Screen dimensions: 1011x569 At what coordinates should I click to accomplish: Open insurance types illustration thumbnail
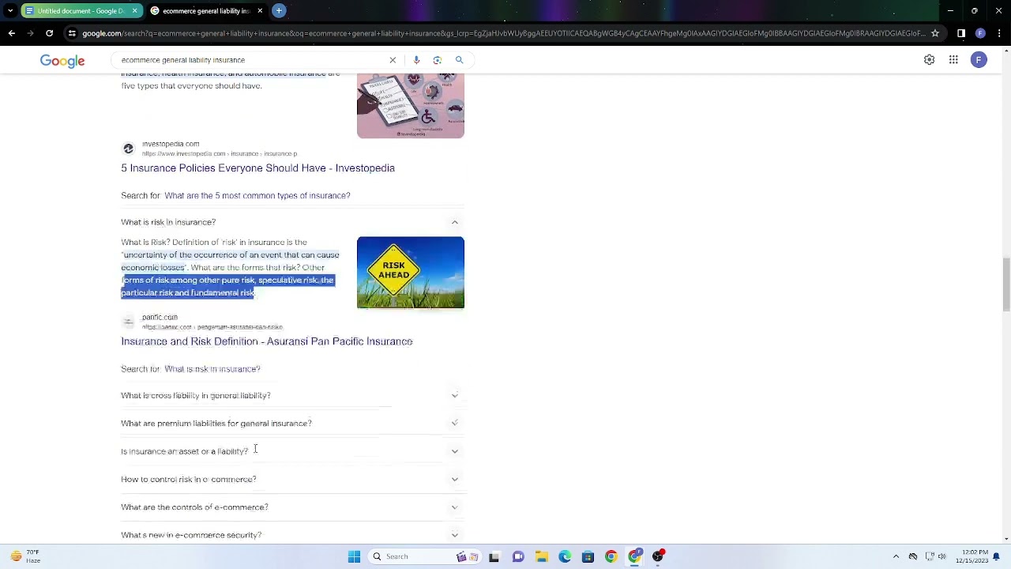point(411,106)
